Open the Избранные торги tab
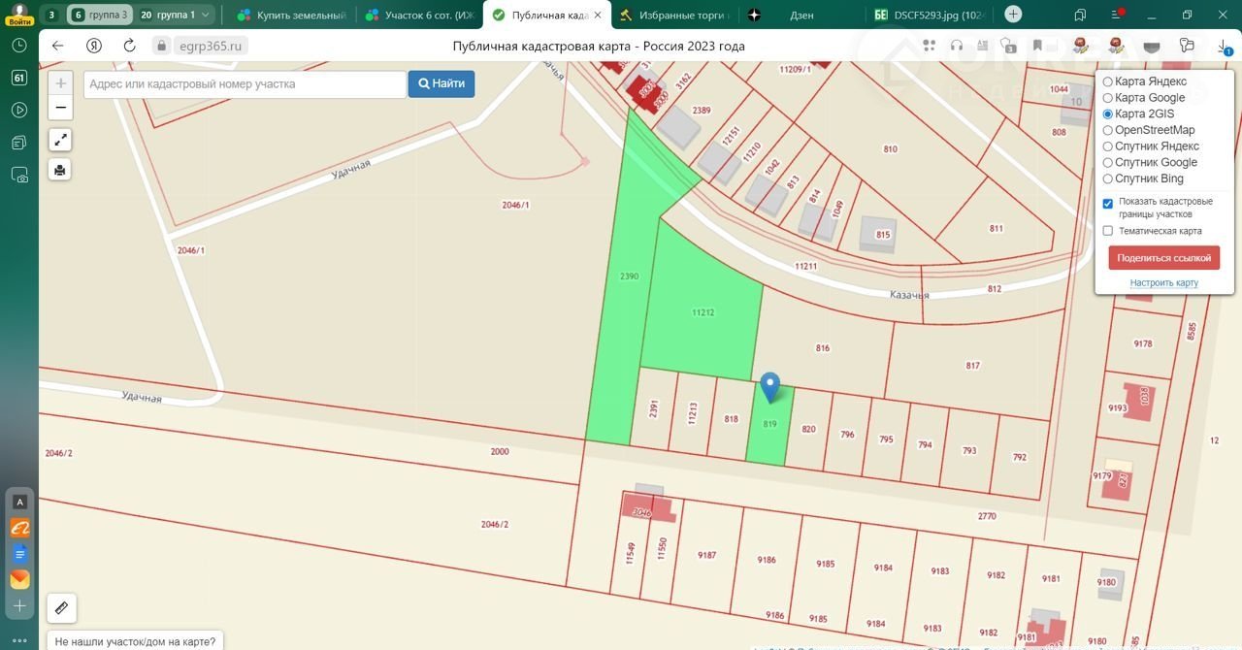1242x650 pixels. click(679, 15)
